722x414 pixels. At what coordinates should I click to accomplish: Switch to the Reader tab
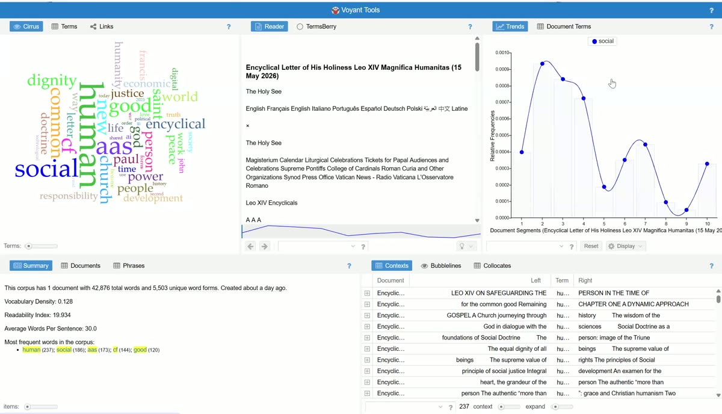coord(269,26)
